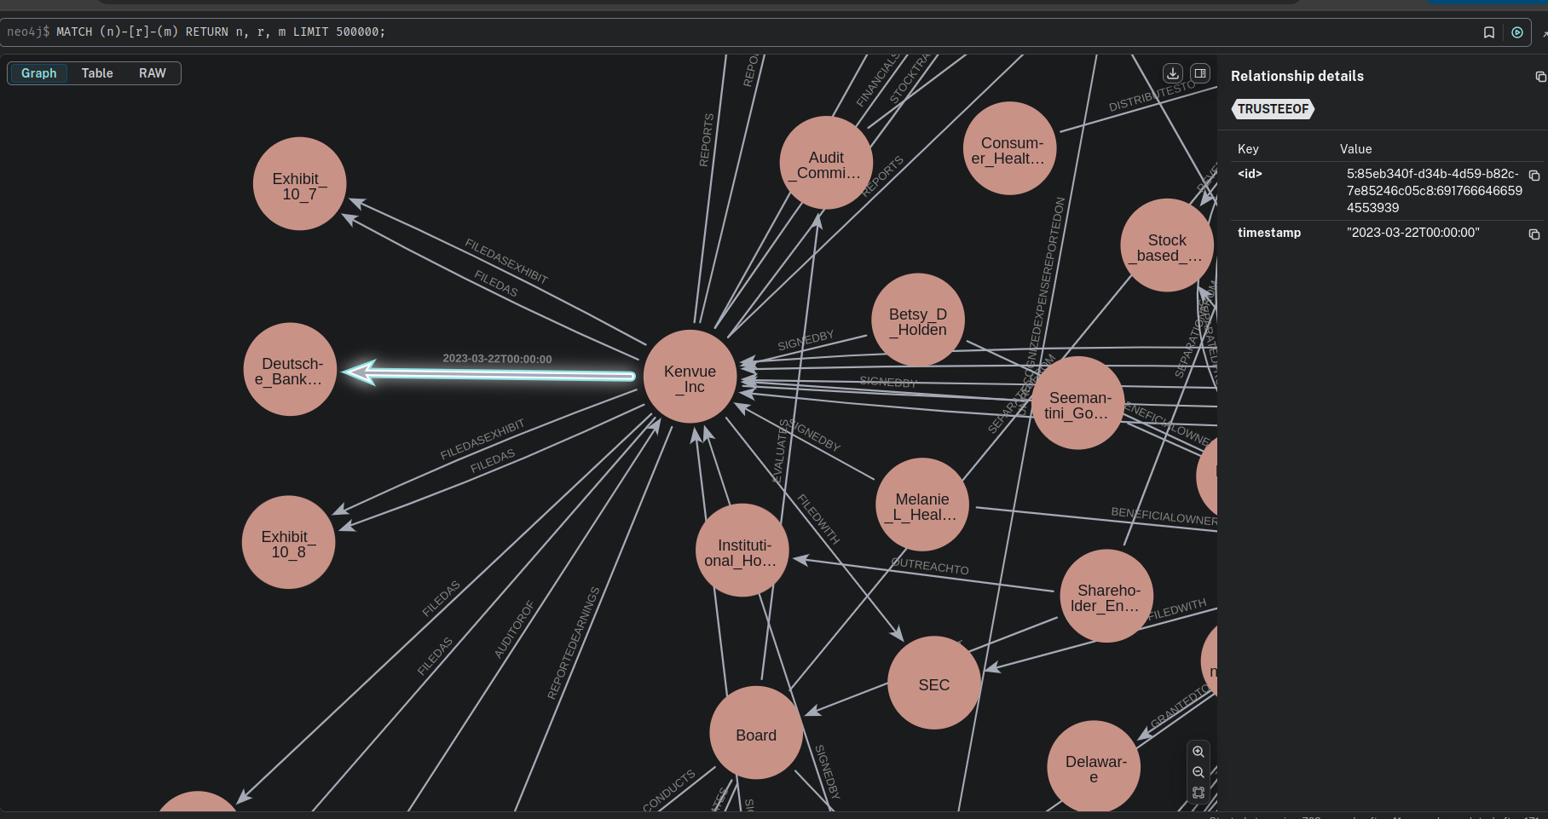
Task: Click the Value column header
Action: point(1355,149)
